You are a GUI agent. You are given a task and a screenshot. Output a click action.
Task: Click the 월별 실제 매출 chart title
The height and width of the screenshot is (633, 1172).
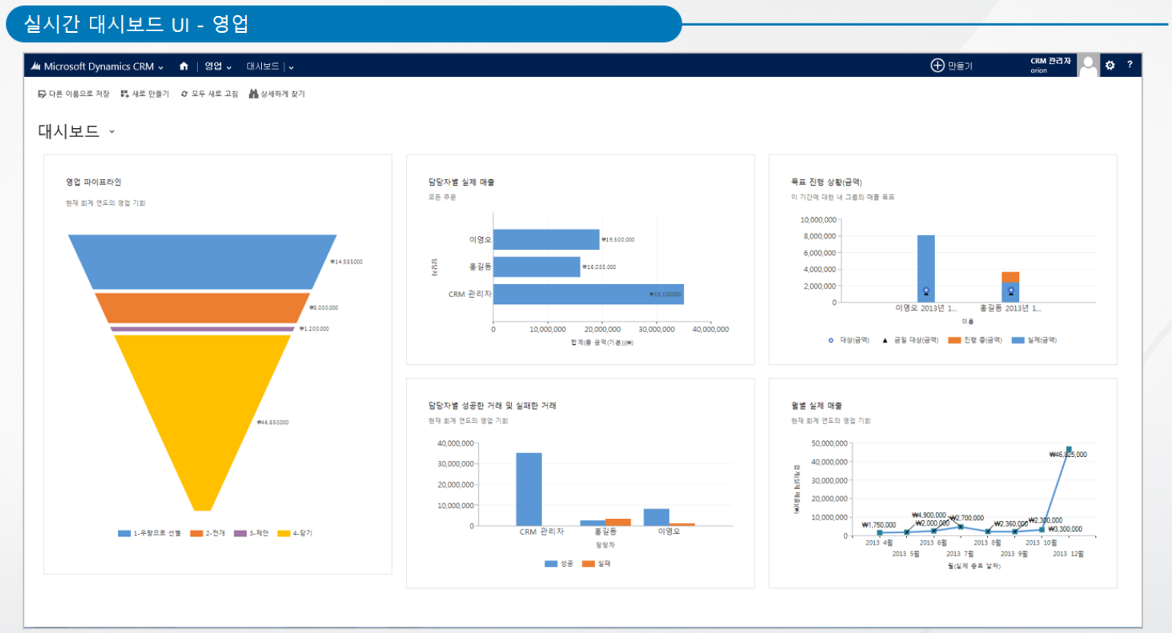point(816,406)
